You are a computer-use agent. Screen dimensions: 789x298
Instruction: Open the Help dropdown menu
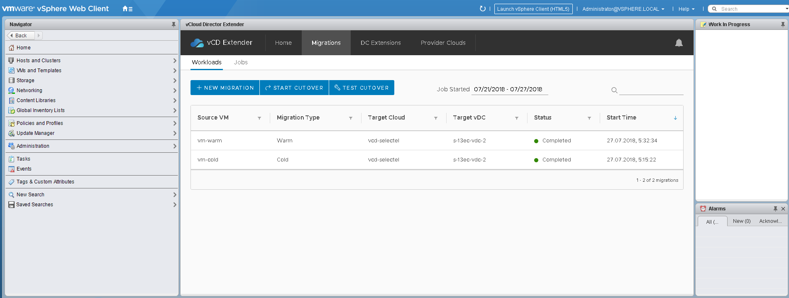(686, 9)
